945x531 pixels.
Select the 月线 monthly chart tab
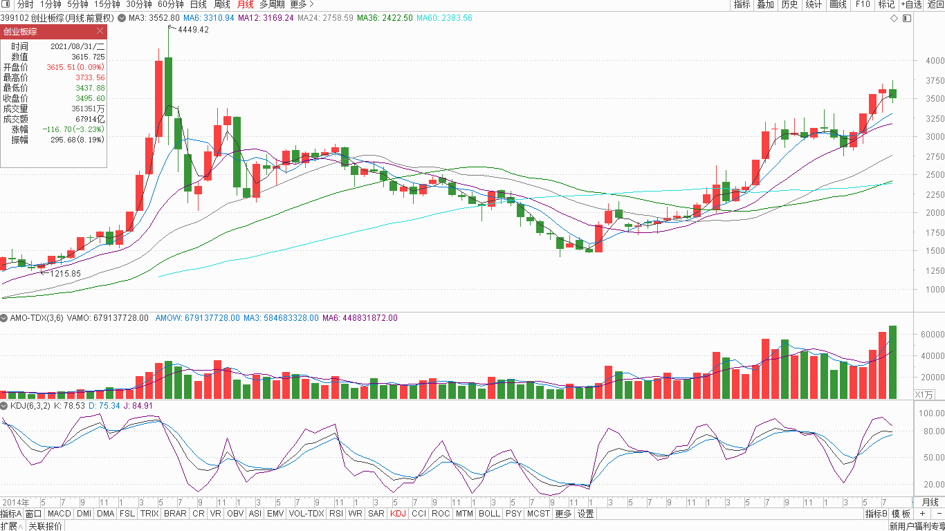pyautogui.click(x=246, y=4)
